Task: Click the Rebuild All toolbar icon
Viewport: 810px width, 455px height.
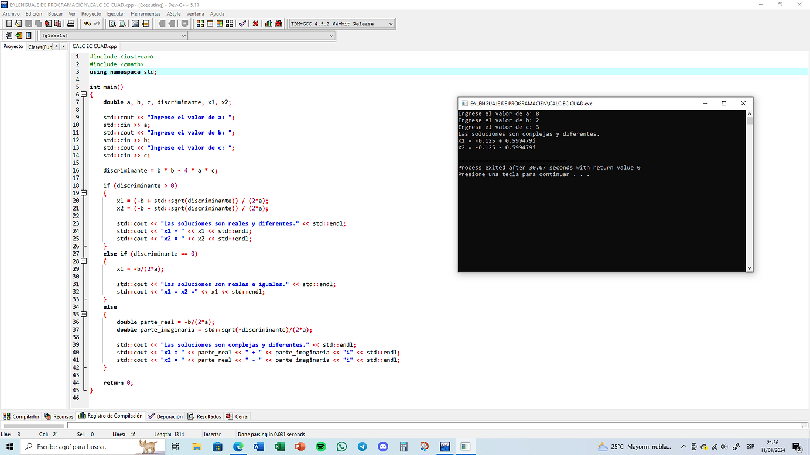Action: point(230,23)
